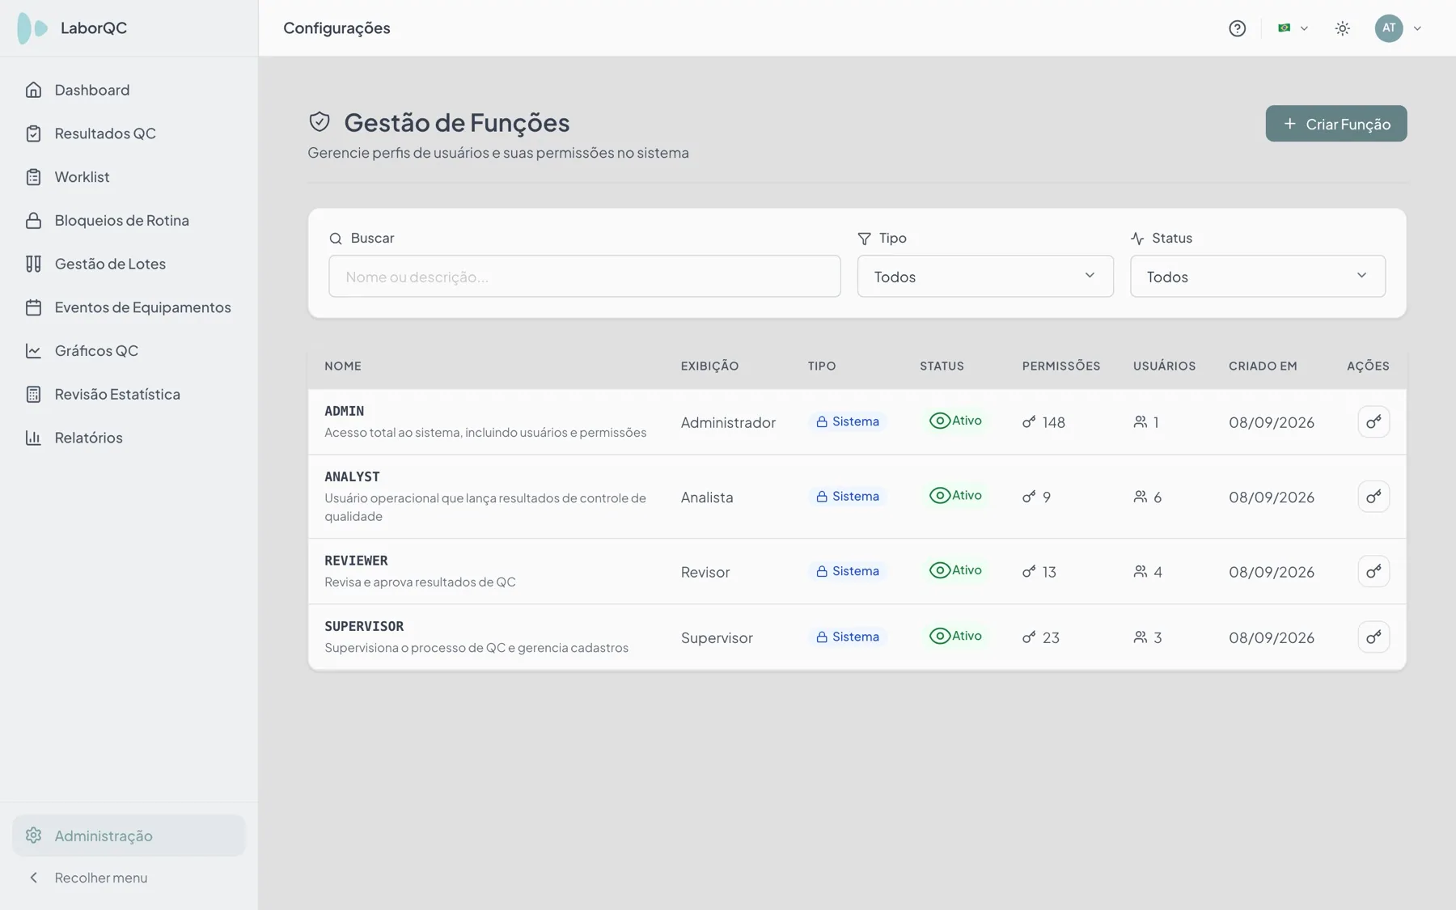The image size is (1456, 910).
Task: Click the Criar Função button
Action: tap(1336, 124)
